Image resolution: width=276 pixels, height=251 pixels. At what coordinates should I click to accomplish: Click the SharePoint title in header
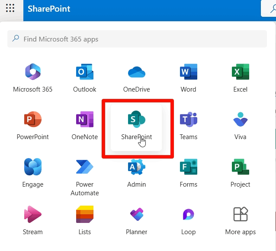tap(49, 9)
